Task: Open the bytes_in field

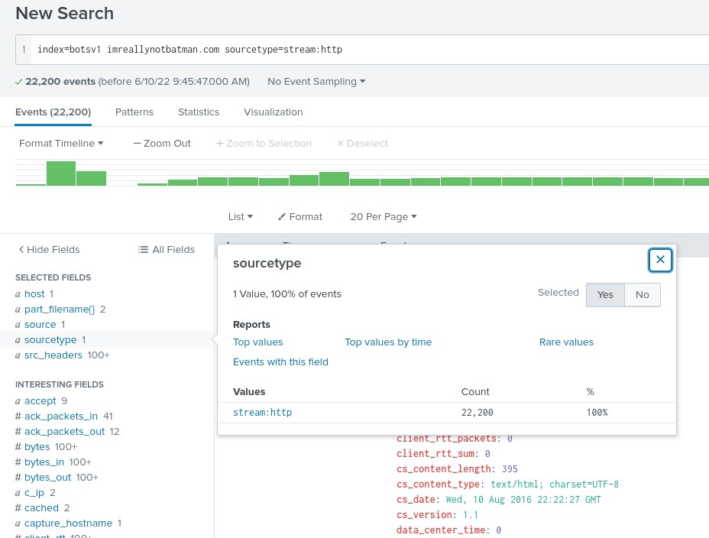Action: 44,462
